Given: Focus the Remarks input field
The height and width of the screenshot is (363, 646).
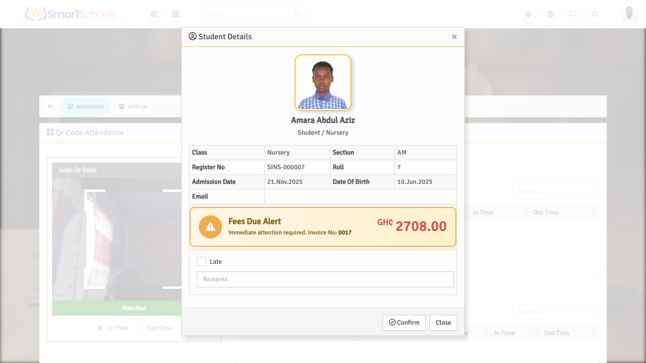Looking at the screenshot, I should (325, 279).
